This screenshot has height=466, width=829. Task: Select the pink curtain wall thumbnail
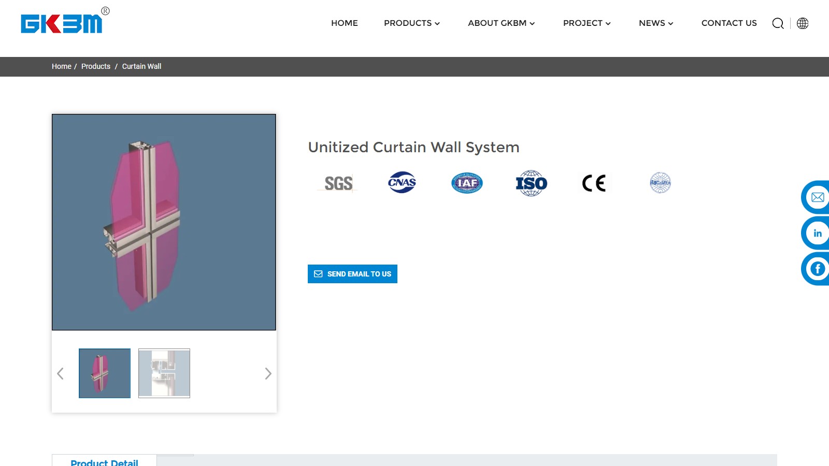(x=105, y=373)
